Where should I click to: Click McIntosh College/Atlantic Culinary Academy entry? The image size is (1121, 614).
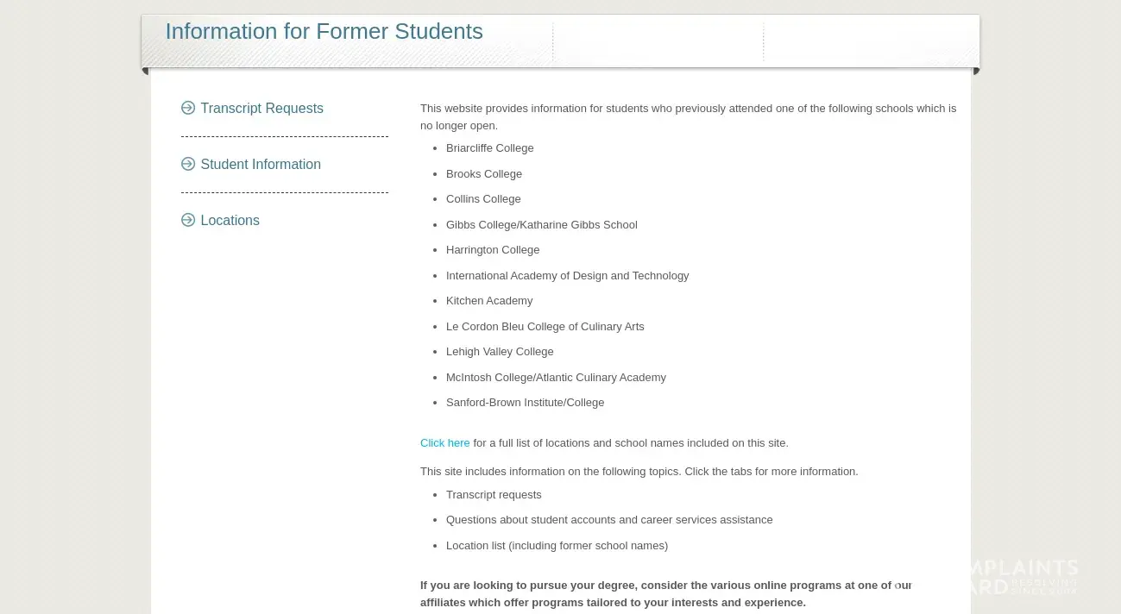[x=556, y=378]
